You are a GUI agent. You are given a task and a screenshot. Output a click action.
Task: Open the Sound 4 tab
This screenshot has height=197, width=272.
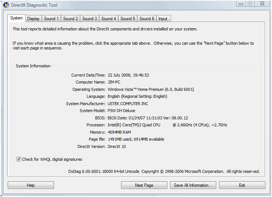point(109,19)
